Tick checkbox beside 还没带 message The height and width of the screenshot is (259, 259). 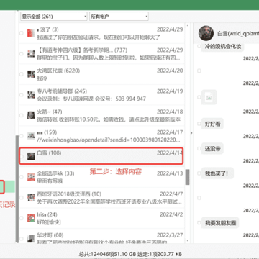[199, 148]
